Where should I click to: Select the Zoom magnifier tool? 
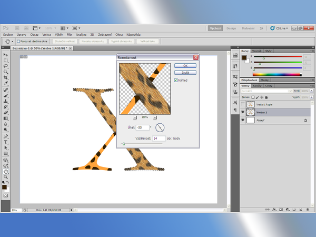coord(6,176)
